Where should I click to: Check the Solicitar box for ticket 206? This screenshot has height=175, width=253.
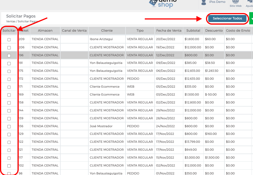click(x=9, y=48)
